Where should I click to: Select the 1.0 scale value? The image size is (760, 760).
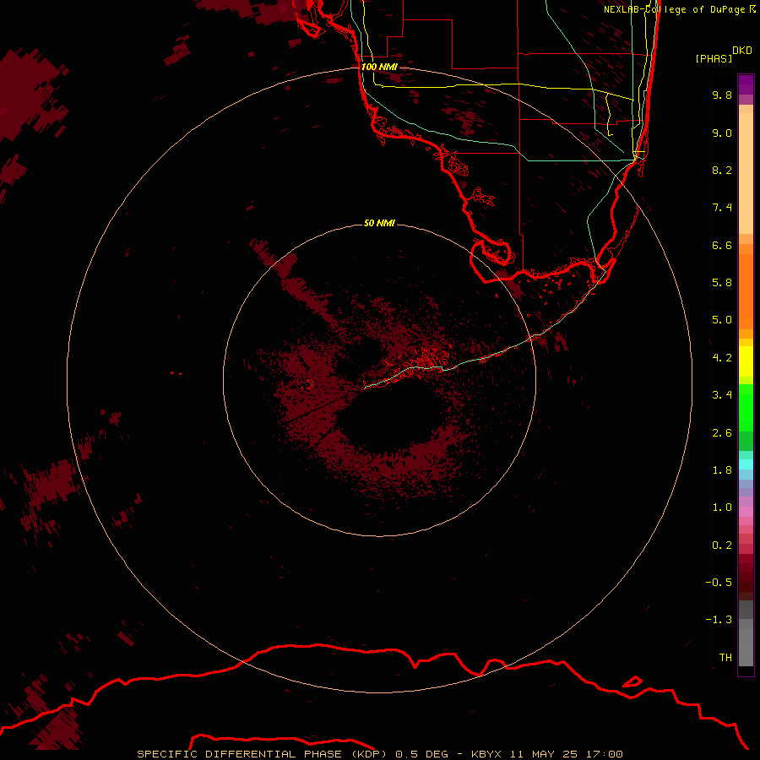pos(722,508)
